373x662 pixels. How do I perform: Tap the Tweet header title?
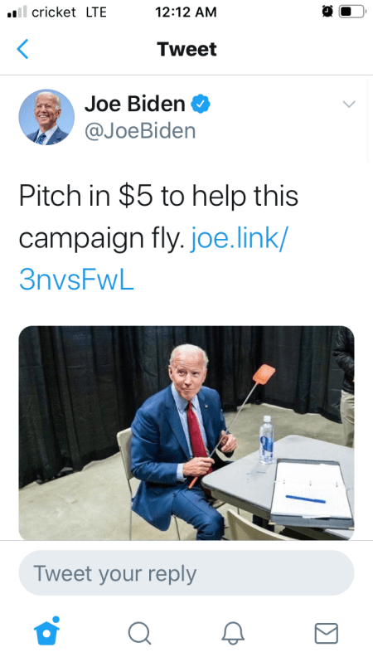point(186,49)
